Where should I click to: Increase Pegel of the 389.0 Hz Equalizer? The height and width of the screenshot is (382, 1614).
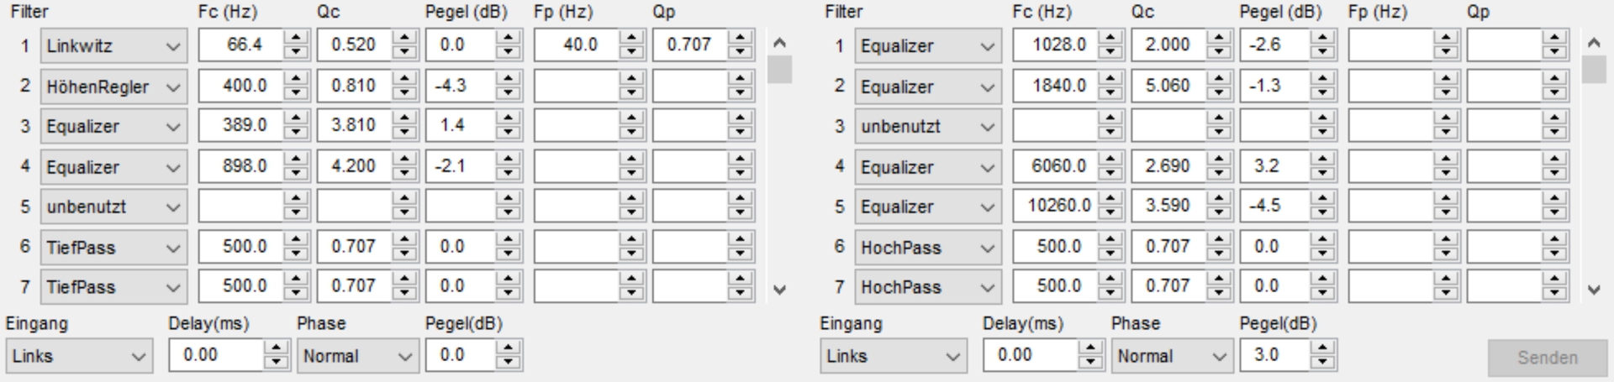click(508, 119)
